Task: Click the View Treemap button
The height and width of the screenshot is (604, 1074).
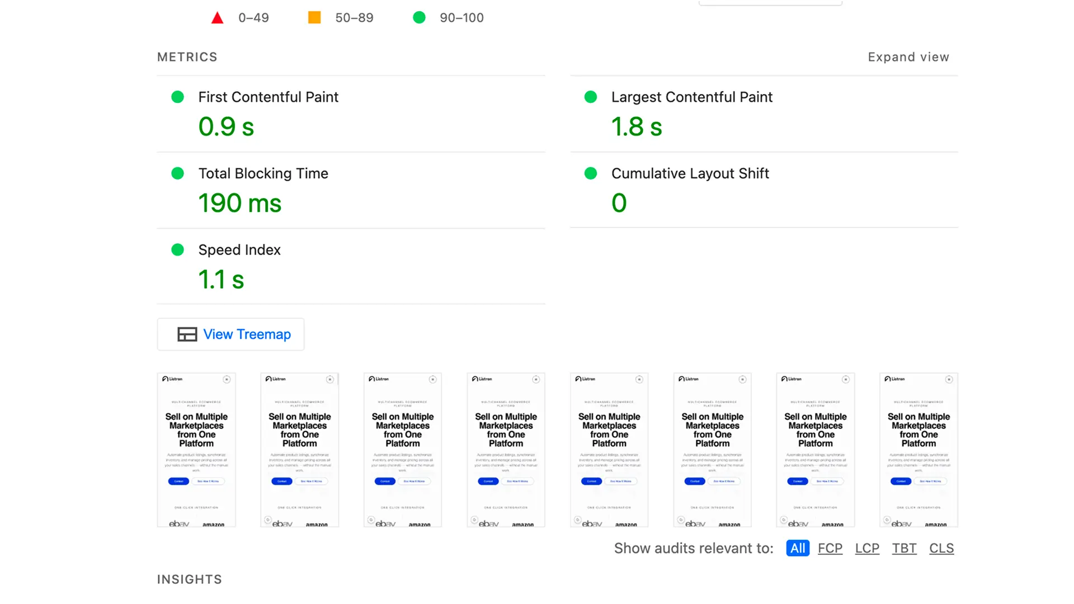Action: tap(230, 334)
